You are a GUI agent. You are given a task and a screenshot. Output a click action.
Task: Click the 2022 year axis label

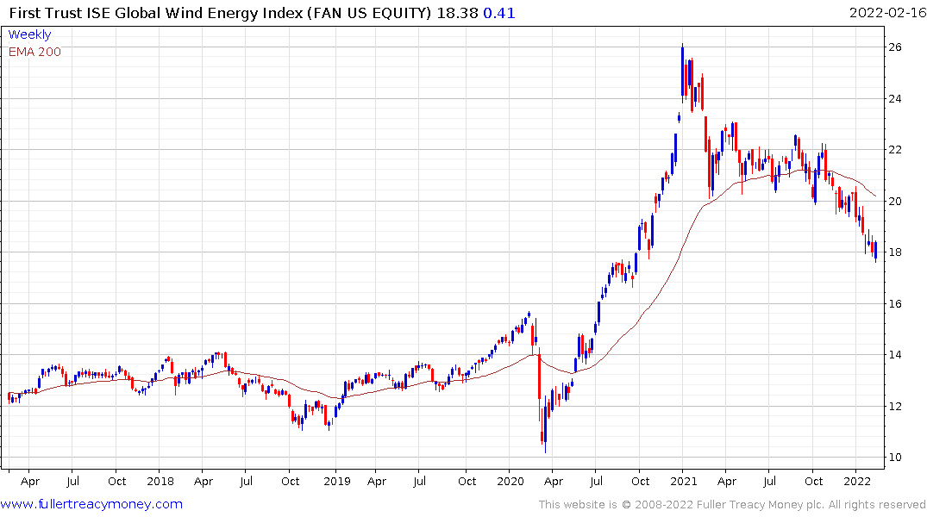click(x=857, y=481)
